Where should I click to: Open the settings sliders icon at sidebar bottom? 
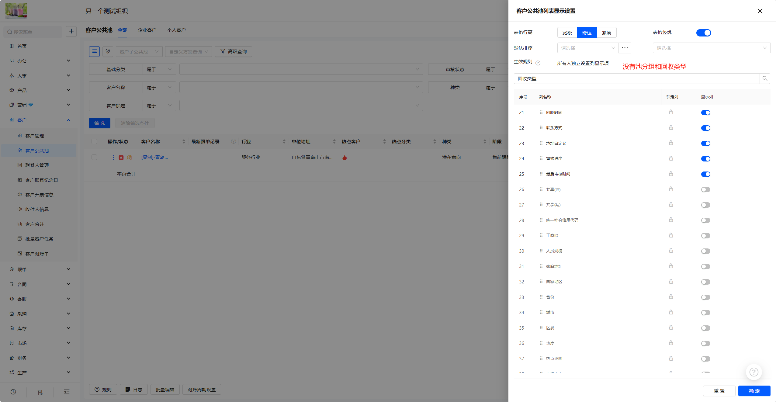point(40,392)
